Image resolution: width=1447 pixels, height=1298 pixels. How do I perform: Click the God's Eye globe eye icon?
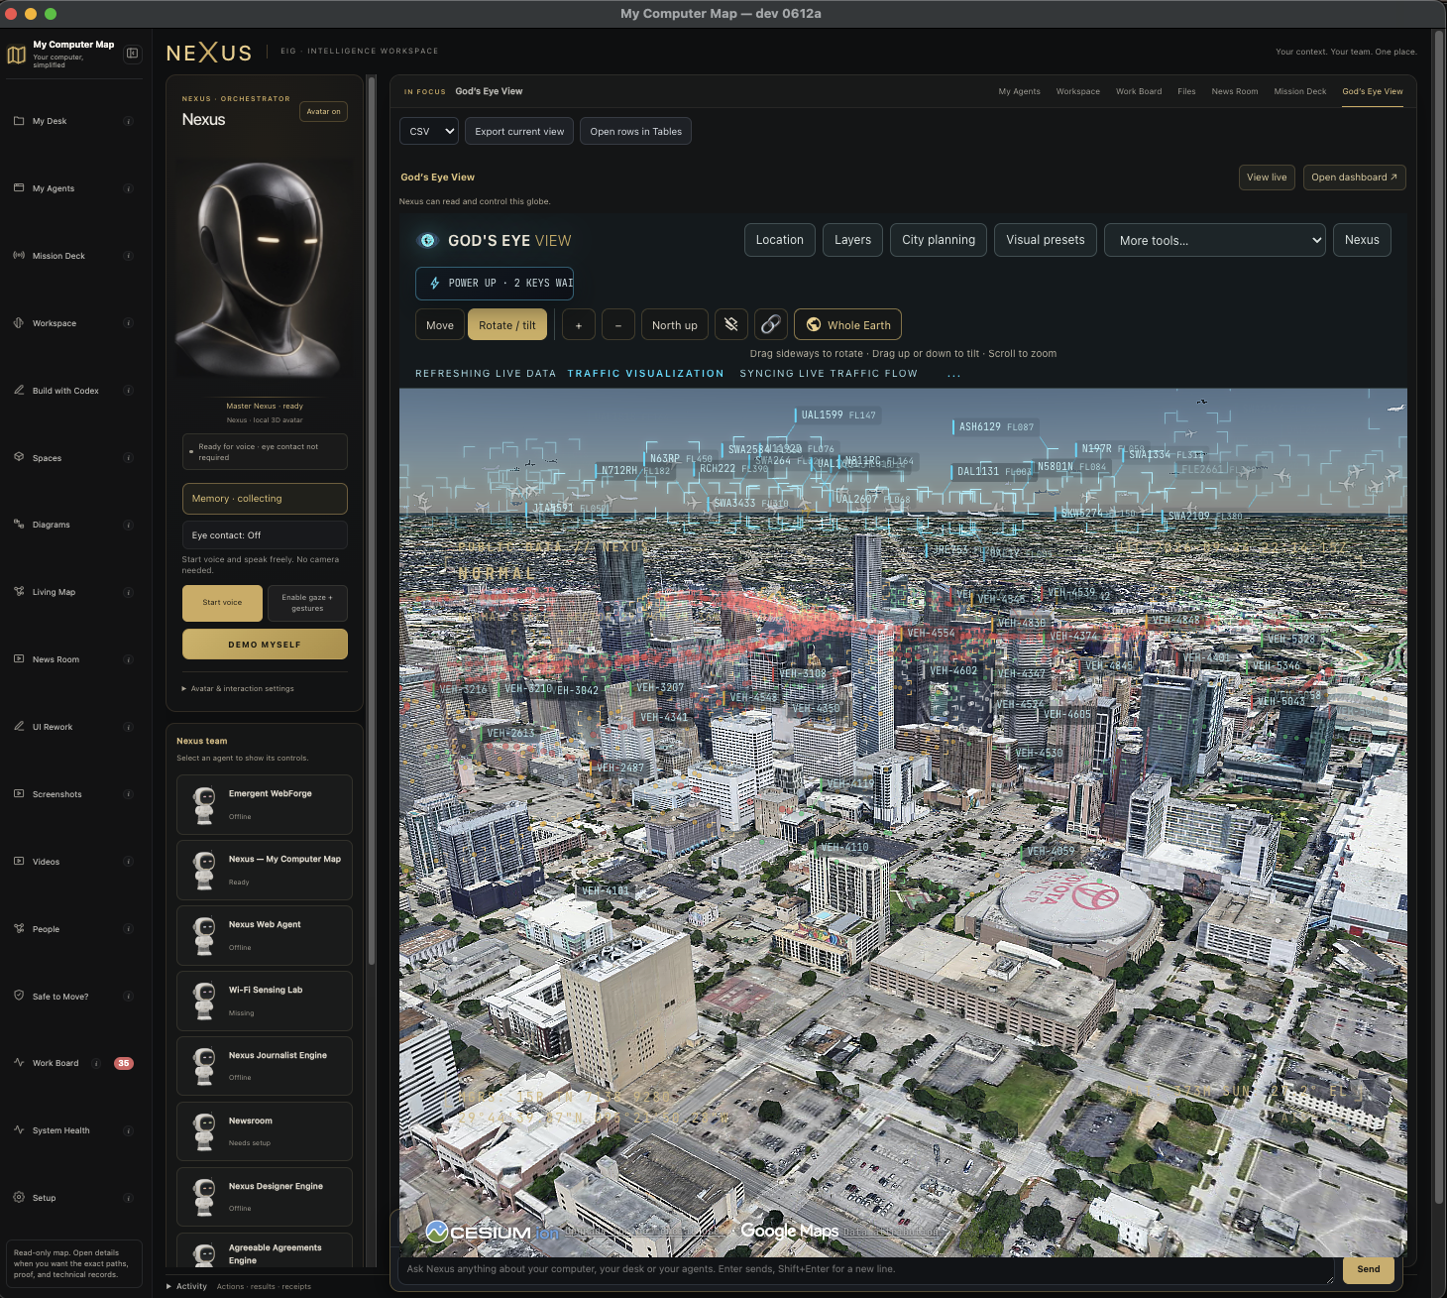428,240
